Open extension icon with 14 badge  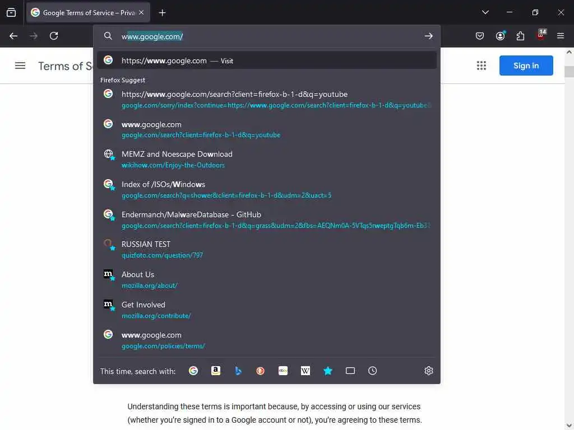point(541,35)
